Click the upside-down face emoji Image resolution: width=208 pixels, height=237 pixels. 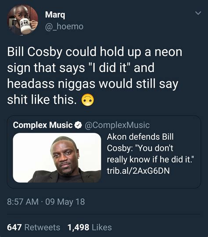click(88, 100)
